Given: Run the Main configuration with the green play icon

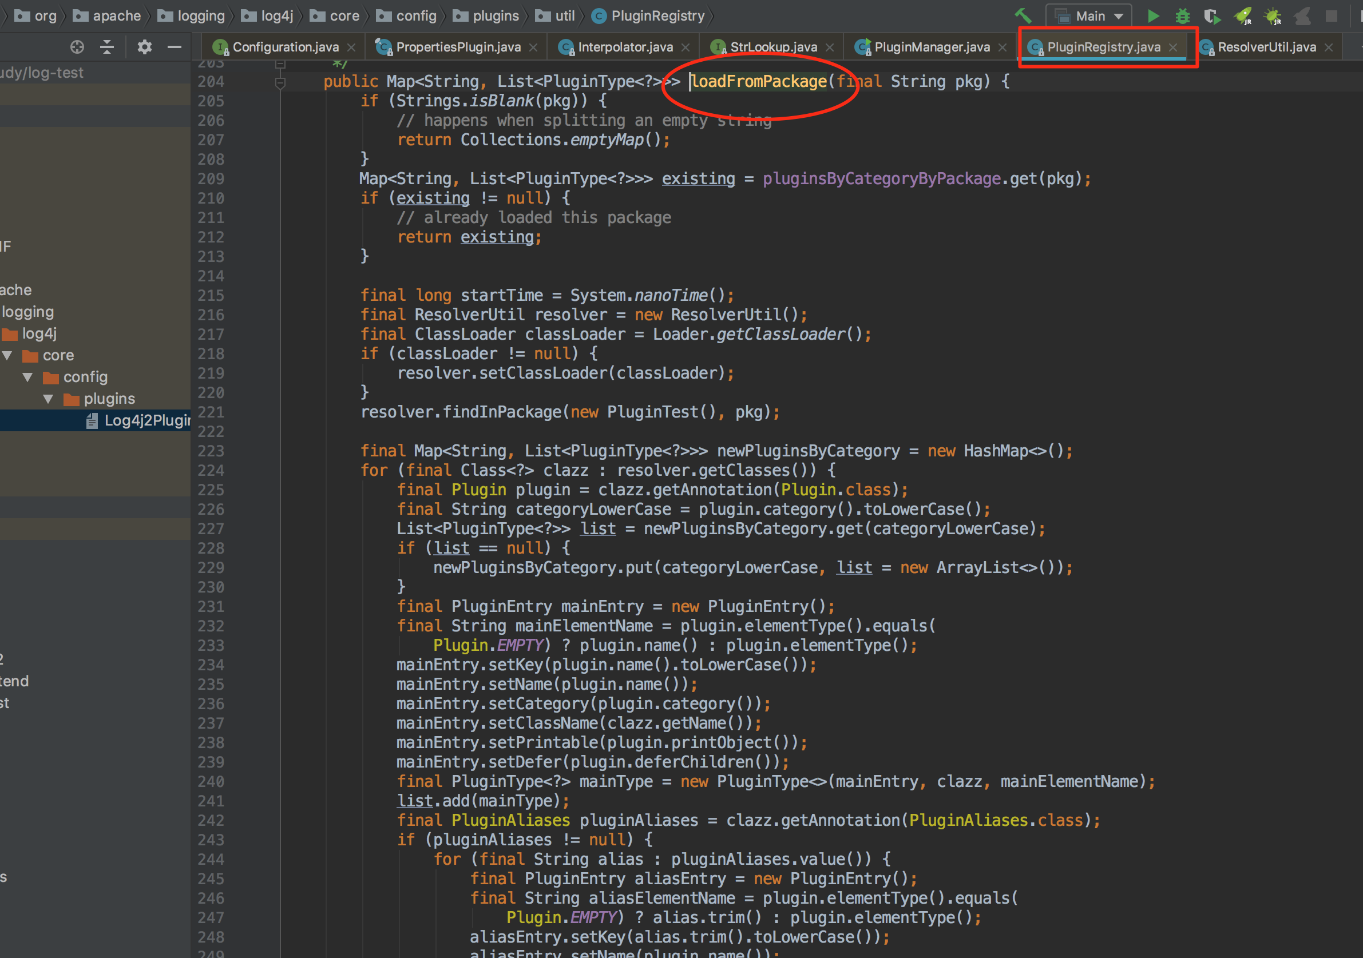Looking at the screenshot, I should pyautogui.click(x=1153, y=16).
